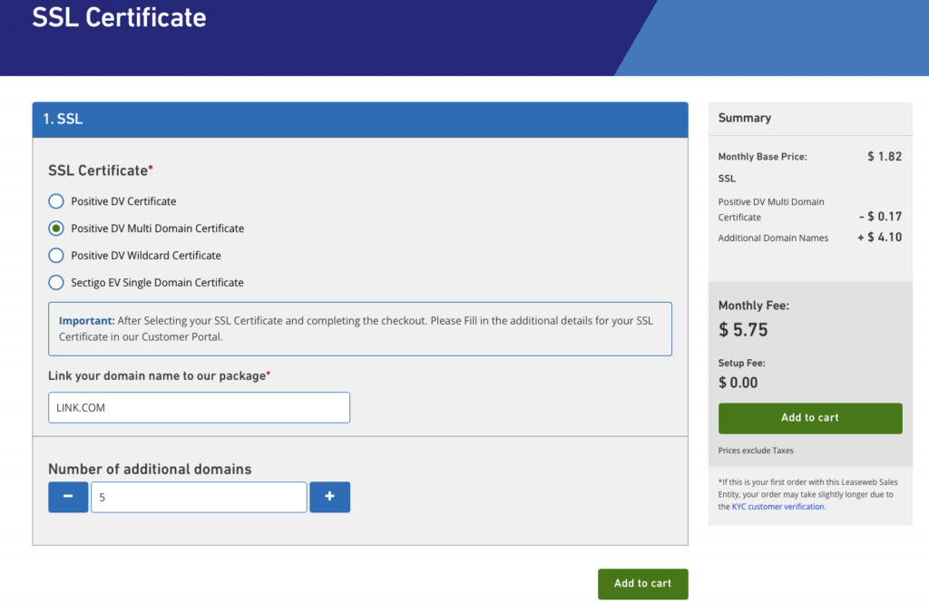Select Positive DV Certificate radio option
929x603 pixels.
(56, 201)
